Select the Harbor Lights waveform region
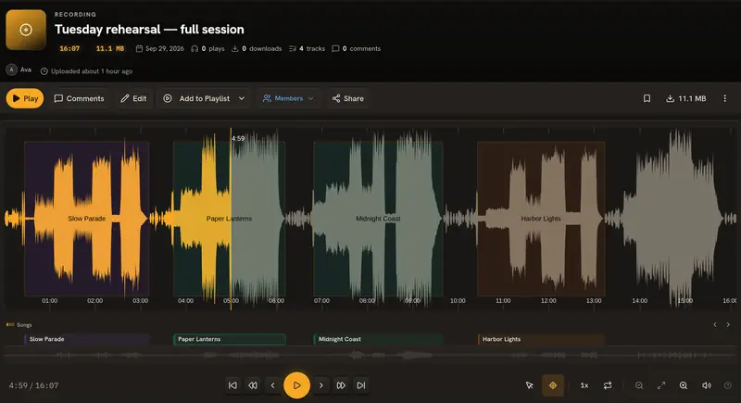The image size is (741, 403). pyautogui.click(x=541, y=219)
